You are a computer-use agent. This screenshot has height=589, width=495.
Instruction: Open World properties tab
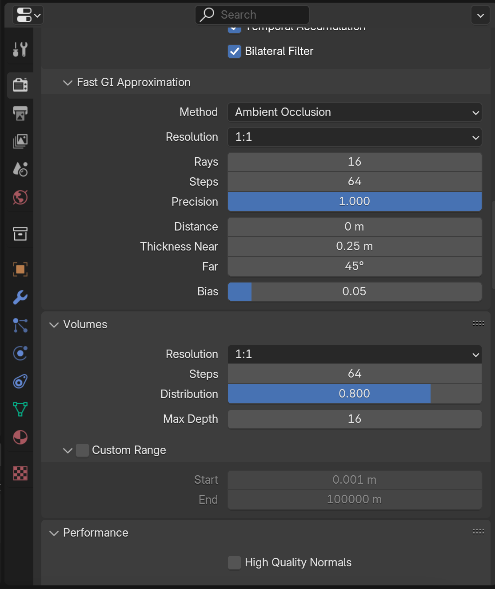pos(20,197)
